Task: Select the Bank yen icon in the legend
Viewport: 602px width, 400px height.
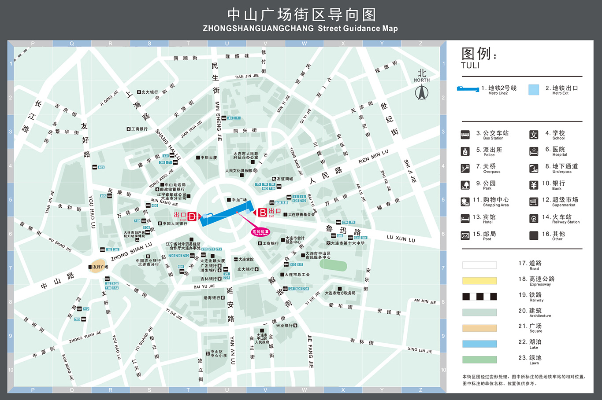Action: tap(533, 185)
